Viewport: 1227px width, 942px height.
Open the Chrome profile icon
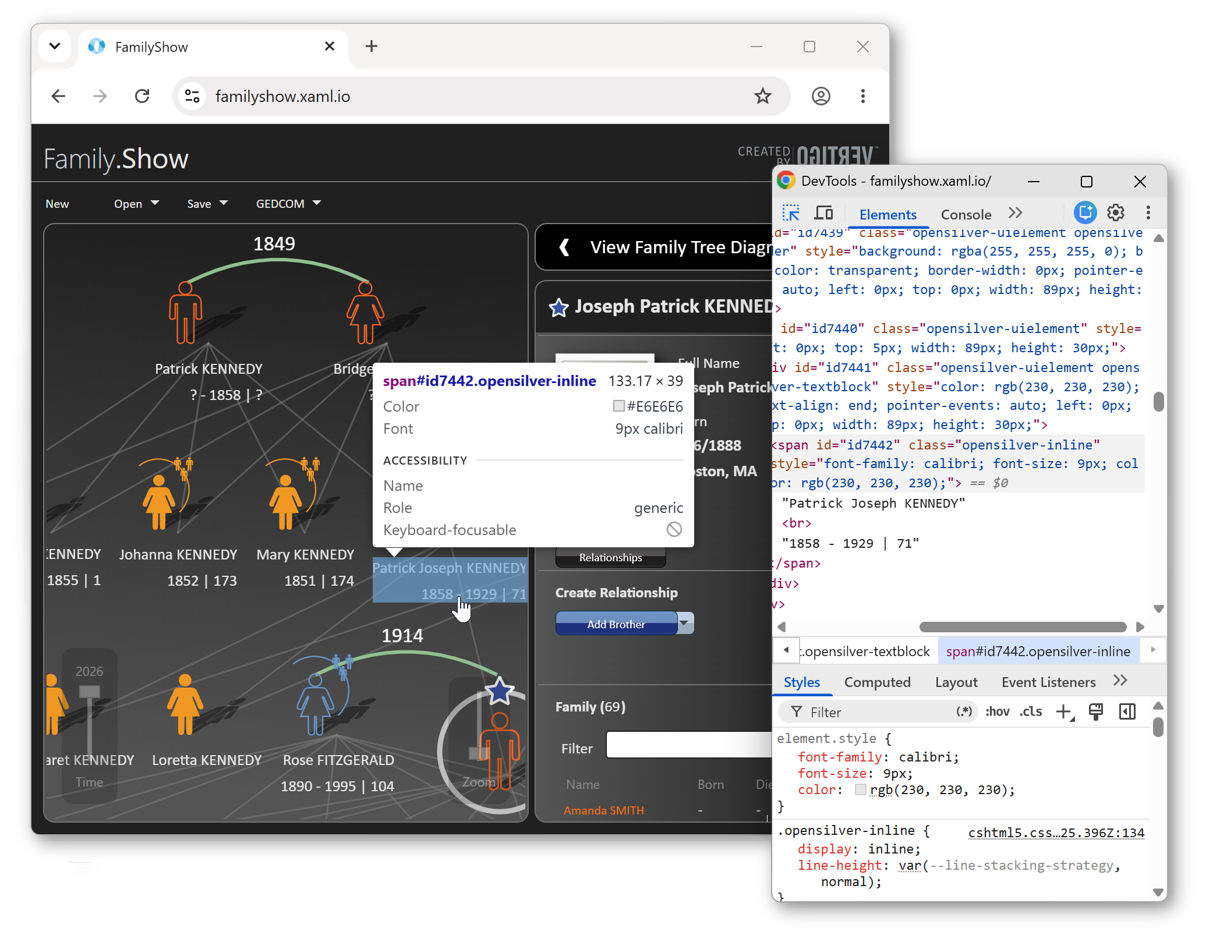(x=821, y=96)
